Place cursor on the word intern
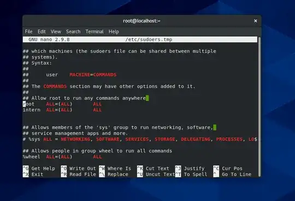The height and width of the screenshot is (201, 295). click(x=32, y=110)
